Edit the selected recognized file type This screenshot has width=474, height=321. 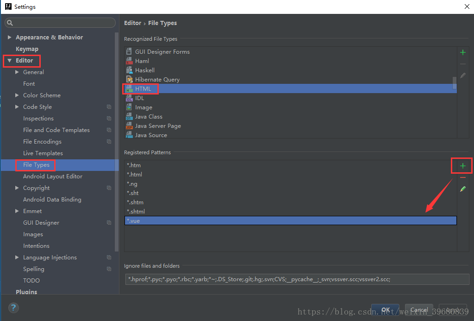pyautogui.click(x=462, y=76)
